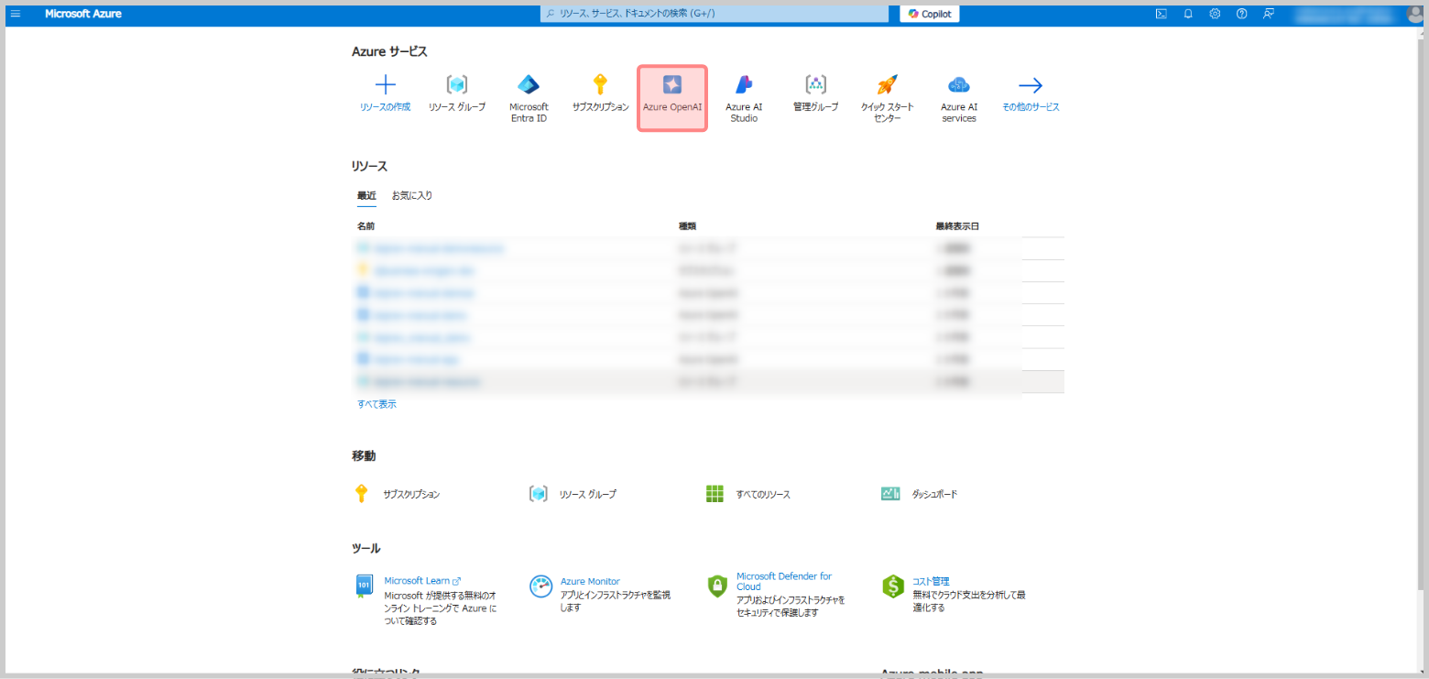
Task: Go to サブスクリプション in 移動 section
Action: coord(411,494)
